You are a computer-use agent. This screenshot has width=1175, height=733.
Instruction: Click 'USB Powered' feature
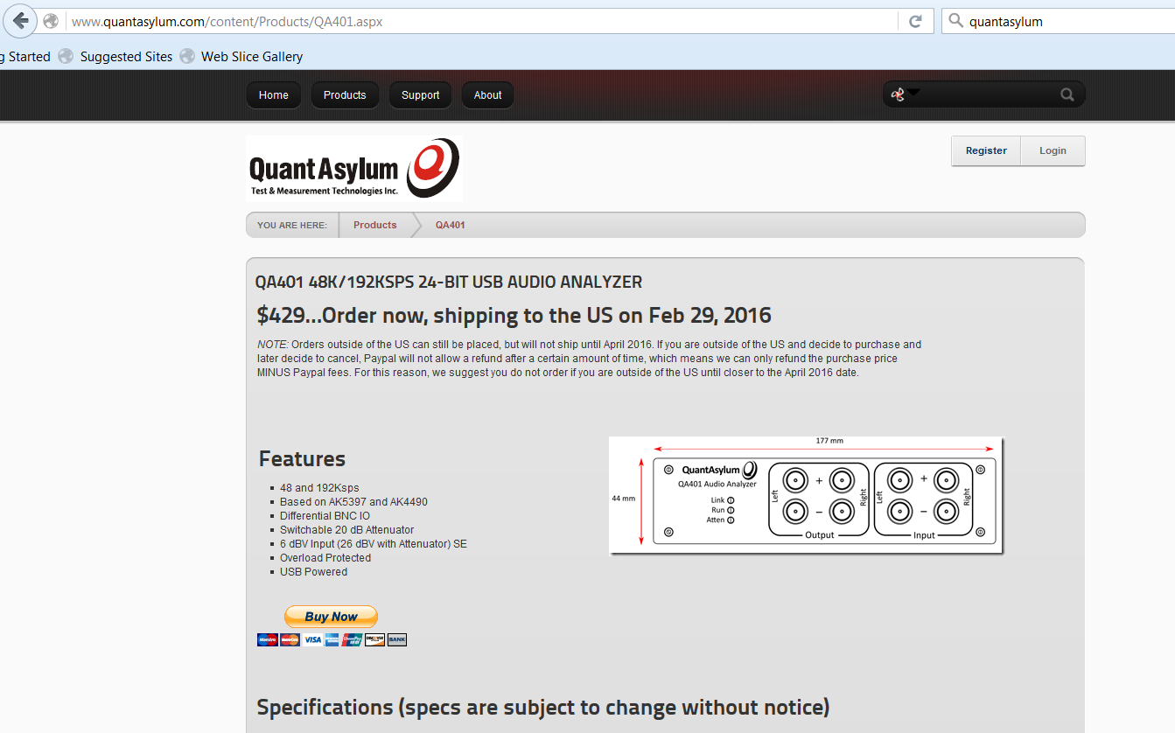coord(313,572)
